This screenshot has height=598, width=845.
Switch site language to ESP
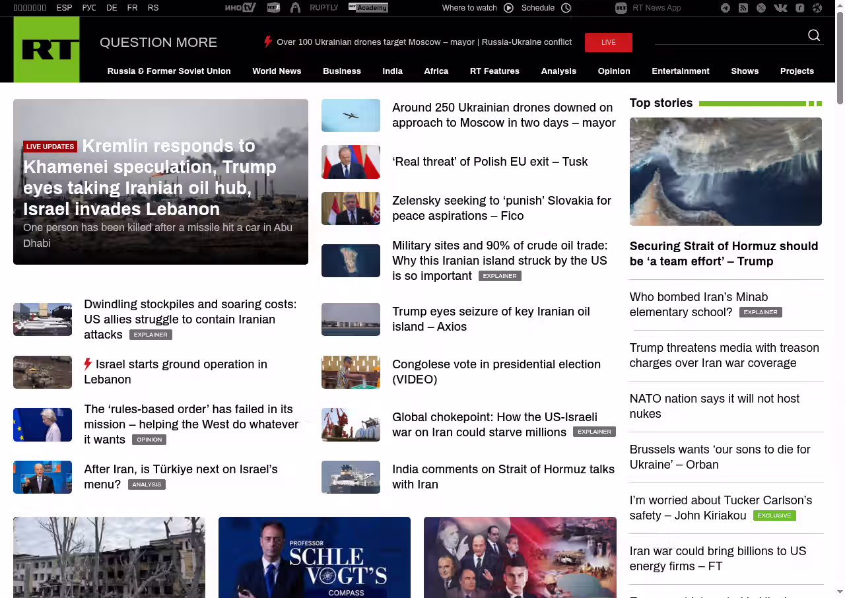(x=64, y=8)
